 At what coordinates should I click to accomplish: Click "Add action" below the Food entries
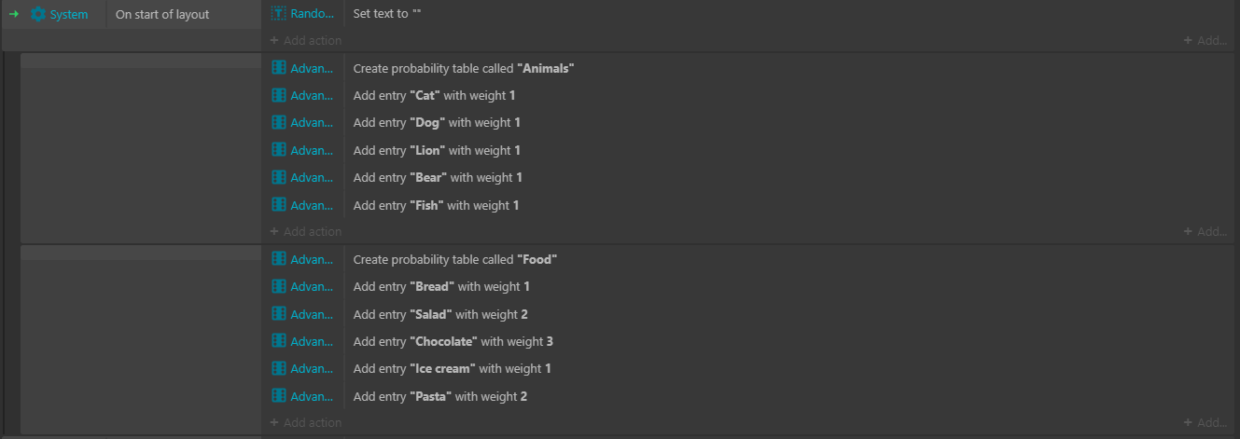click(x=306, y=422)
